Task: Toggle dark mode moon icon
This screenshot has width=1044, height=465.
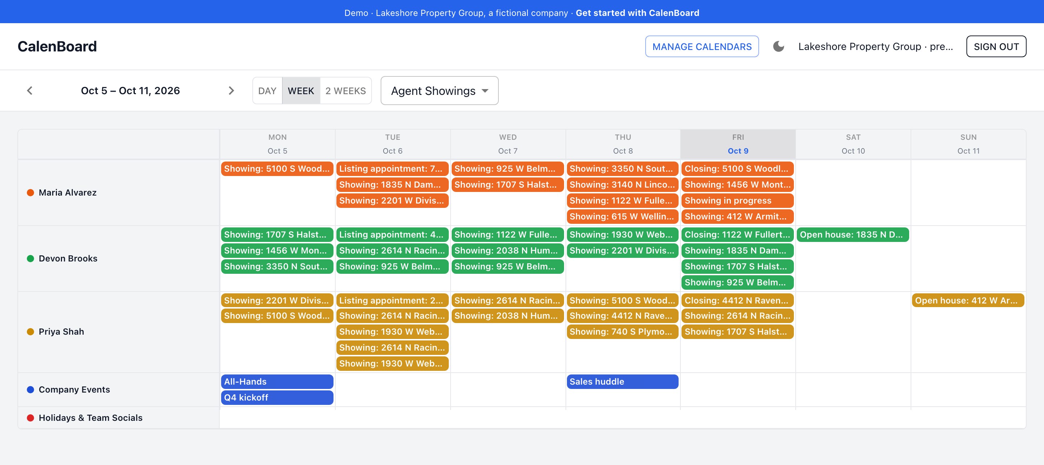Action: coord(778,47)
